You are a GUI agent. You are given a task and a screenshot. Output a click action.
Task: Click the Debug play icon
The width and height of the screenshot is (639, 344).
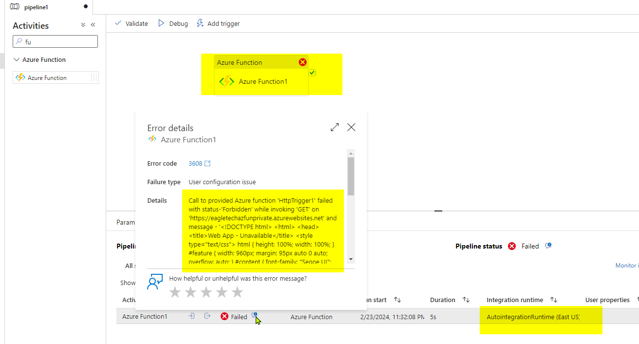pos(161,23)
